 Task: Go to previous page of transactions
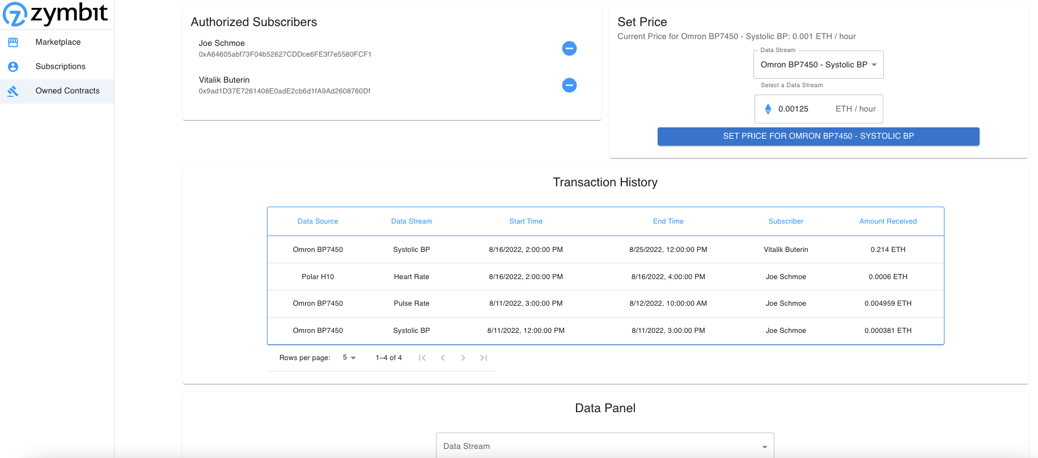443,358
